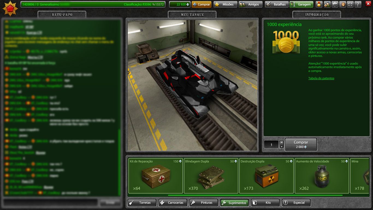Image resolution: width=373 pixels, height=210 pixels.
Task: Switch to the Torretas category
Action: [x=142, y=203]
